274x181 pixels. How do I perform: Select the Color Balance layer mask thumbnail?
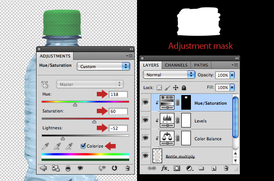[186, 138]
